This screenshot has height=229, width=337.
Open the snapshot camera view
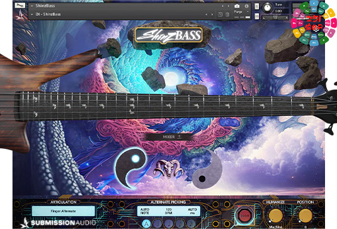coord(237,6)
